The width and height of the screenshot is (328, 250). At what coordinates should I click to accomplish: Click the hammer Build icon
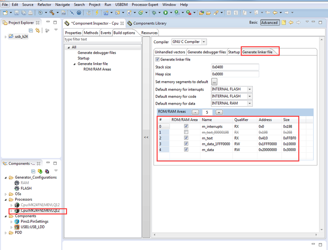[52, 13]
